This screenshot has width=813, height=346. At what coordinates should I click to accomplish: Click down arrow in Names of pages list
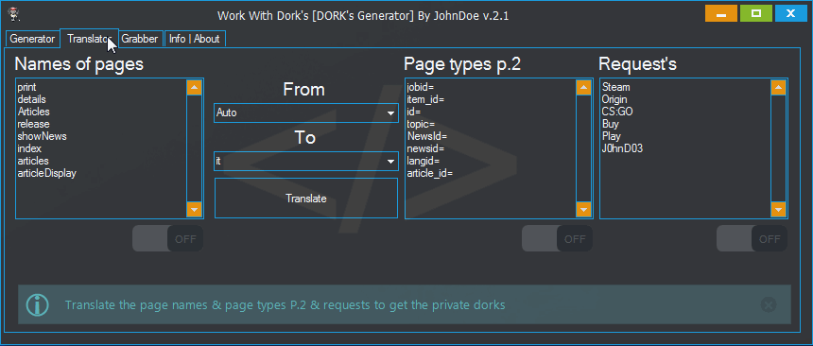click(x=194, y=210)
